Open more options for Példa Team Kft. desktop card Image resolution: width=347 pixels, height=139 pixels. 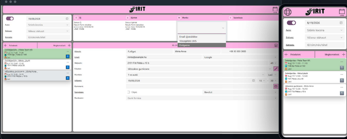pos(68,51)
